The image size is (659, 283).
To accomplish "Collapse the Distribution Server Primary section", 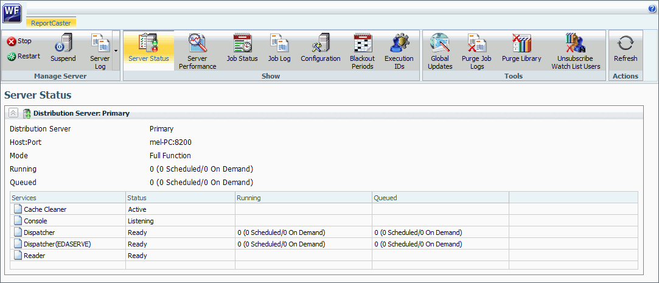I will click(13, 113).
